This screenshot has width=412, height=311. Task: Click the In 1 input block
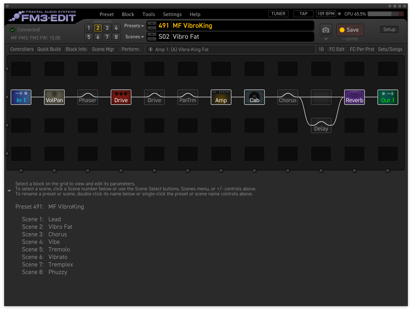(x=21, y=97)
